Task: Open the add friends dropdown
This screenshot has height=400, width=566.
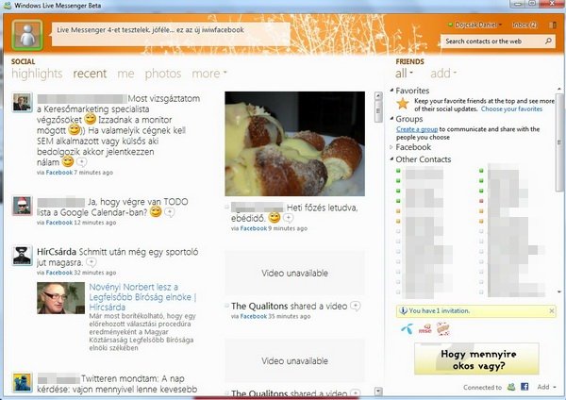Action: tap(443, 74)
